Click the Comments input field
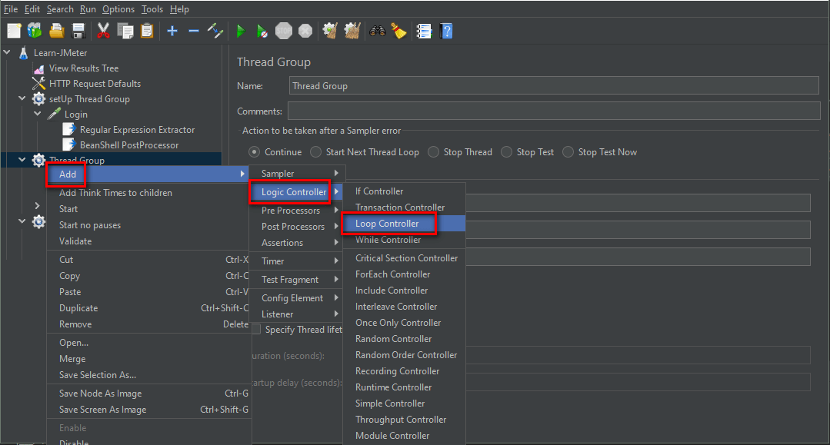 [x=554, y=111]
